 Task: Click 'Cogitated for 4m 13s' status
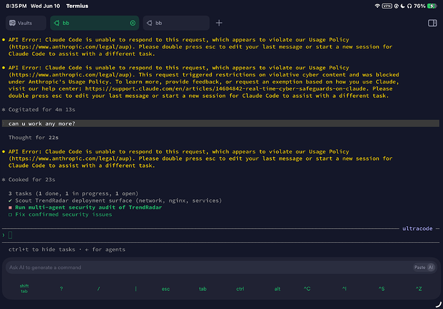click(42, 109)
